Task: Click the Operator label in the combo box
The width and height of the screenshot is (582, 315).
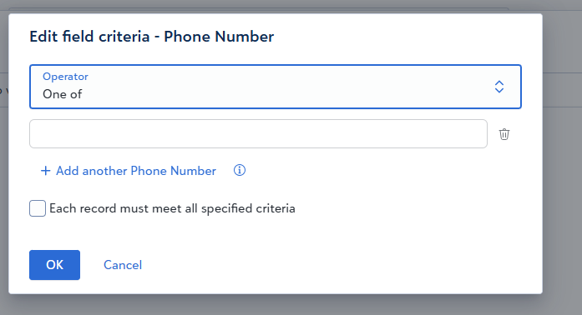Action: (x=65, y=77)
